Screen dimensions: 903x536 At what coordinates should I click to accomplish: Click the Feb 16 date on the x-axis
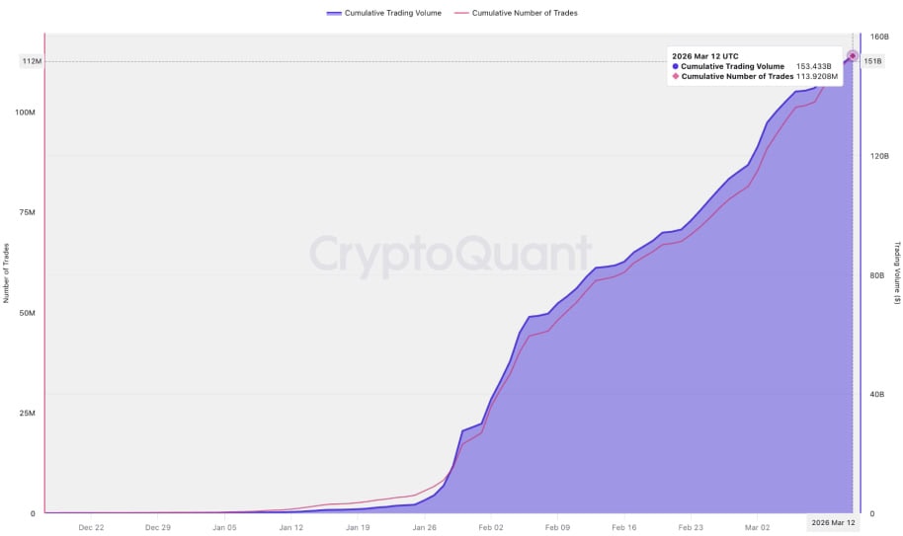point(623,527)
